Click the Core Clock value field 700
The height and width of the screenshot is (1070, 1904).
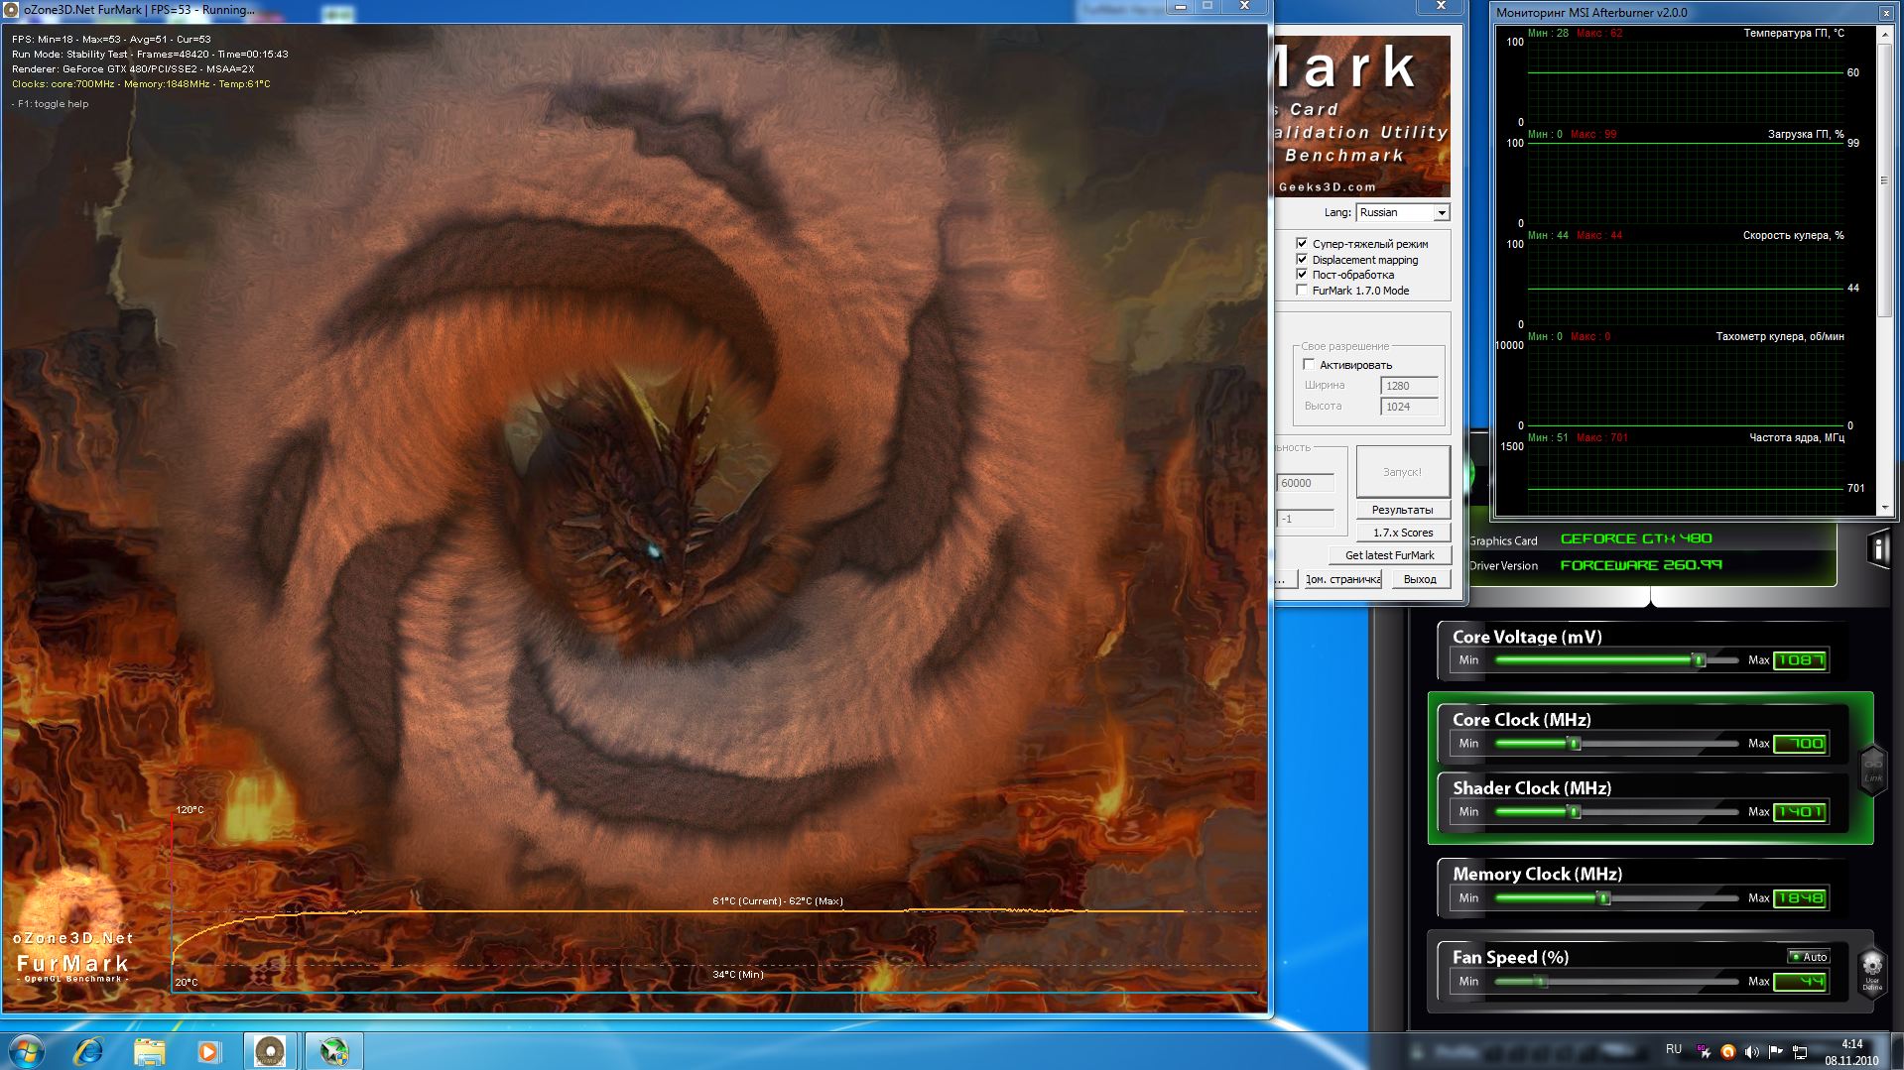tap(1800, 743)
